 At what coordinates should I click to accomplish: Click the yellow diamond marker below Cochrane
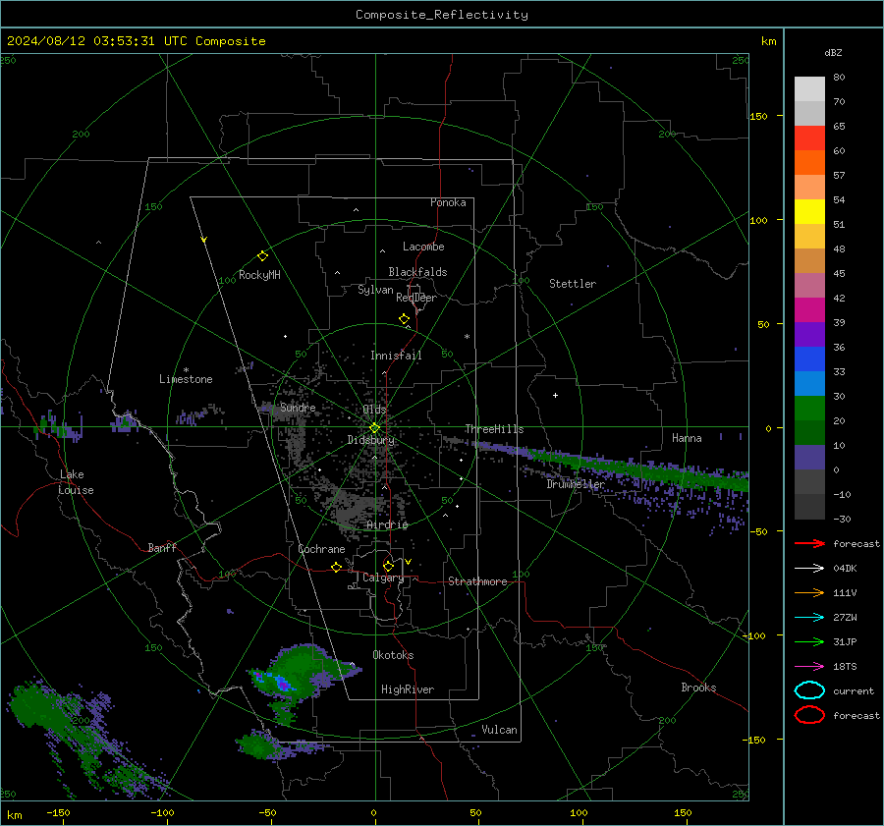(x=337, y=567)
